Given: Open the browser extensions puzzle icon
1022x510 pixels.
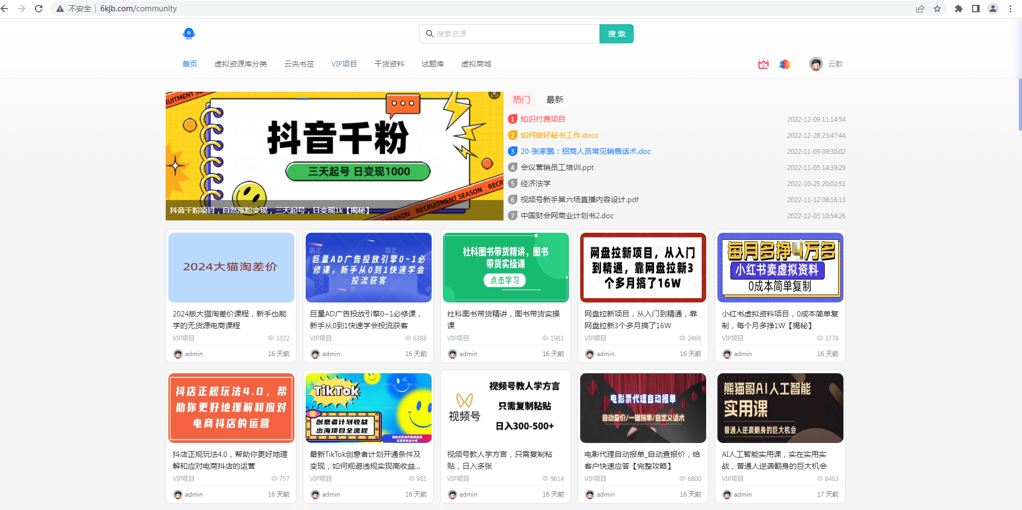Looking at the screenshot, I should [x=959, y=9].
